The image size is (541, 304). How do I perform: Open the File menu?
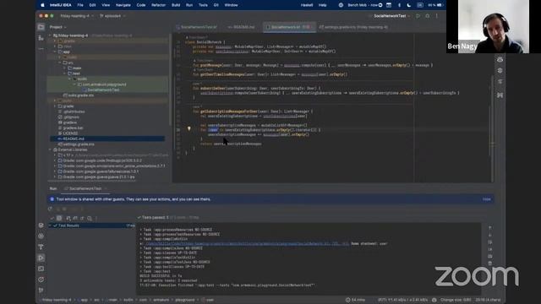pos(80,5)
